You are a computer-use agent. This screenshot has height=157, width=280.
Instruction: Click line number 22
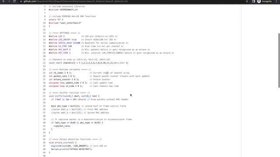[x=44, y=63]
